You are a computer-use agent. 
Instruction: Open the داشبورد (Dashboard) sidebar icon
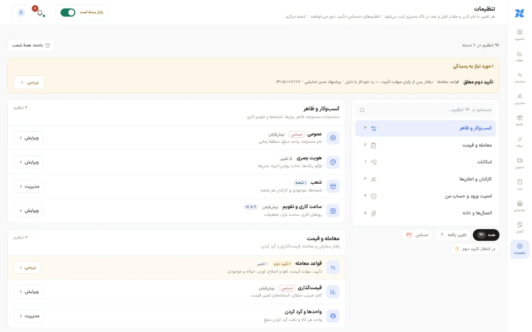tap(519, 34)
